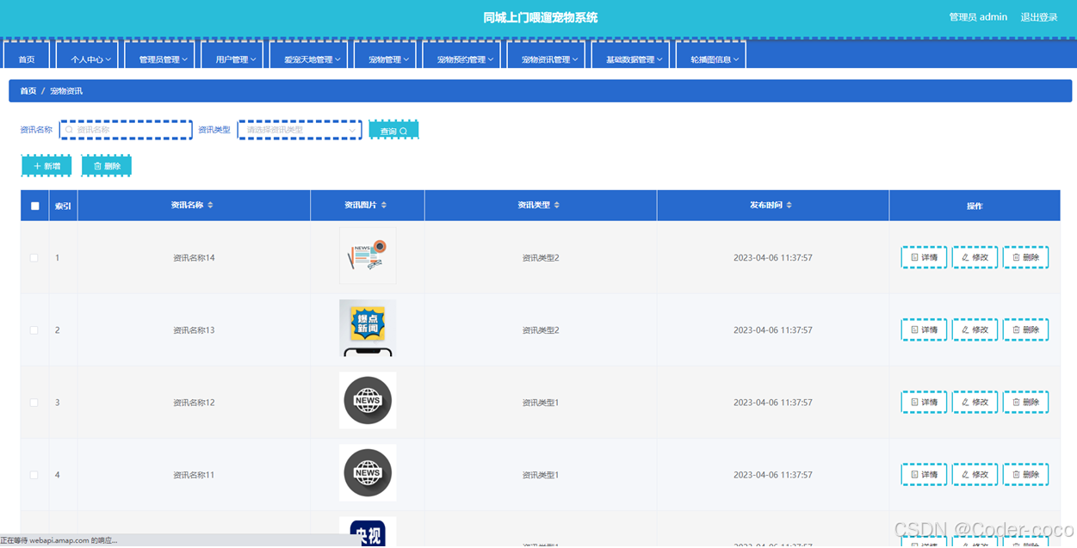
Task: Click the 资讯类型1 cell in row 3
Action: (x=541, y=403)
